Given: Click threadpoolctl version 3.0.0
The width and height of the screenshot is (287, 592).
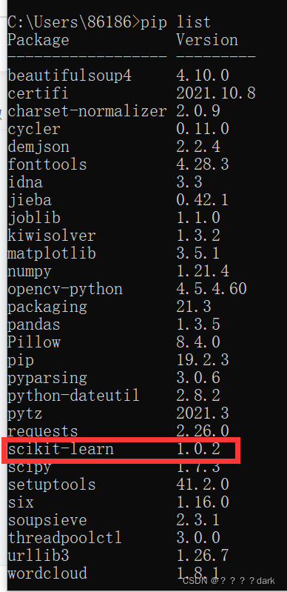Looking at the screenshot, I should click(x=198, y=537).
